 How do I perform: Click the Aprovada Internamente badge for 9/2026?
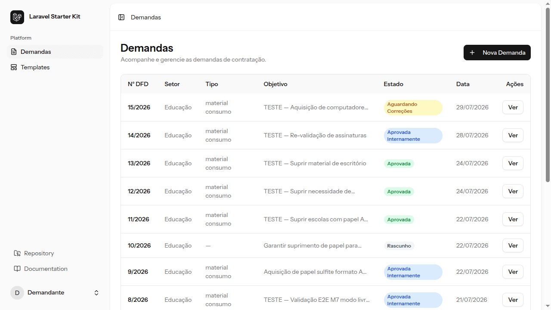click(x=413, y=272)
